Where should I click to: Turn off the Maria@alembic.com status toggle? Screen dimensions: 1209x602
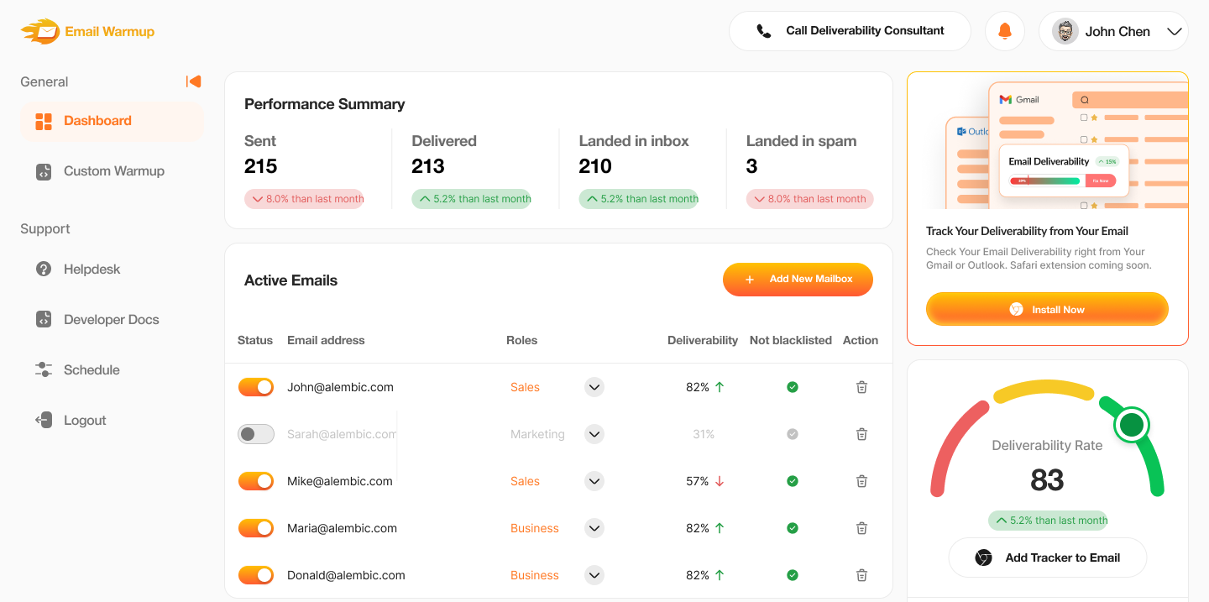256,528
